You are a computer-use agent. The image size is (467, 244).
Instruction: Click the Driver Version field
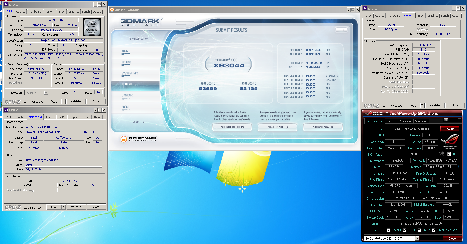422,198
